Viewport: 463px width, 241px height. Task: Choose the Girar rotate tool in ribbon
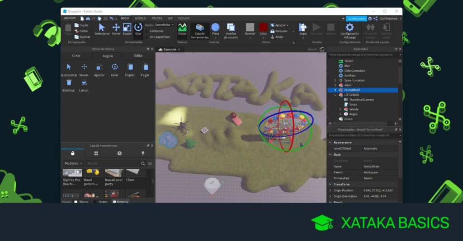[138, 29]
